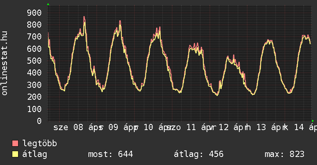
Task: Click the 500 label on Y axis
Action: (34, 61)
